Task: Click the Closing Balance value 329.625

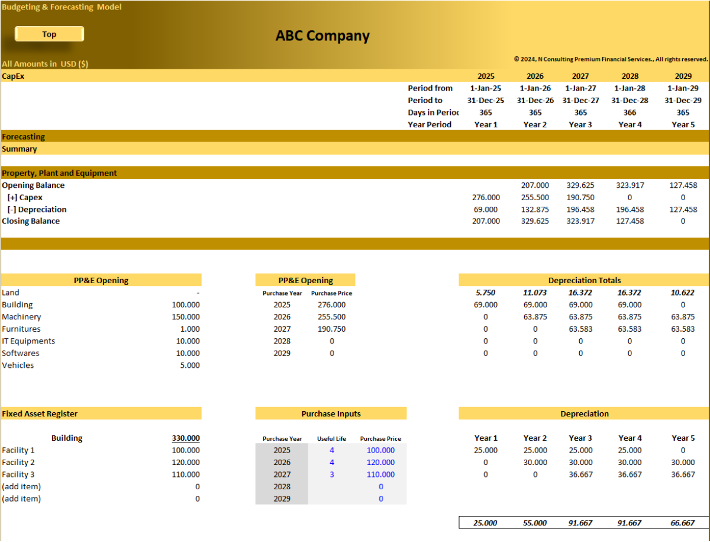Action: 535,221
